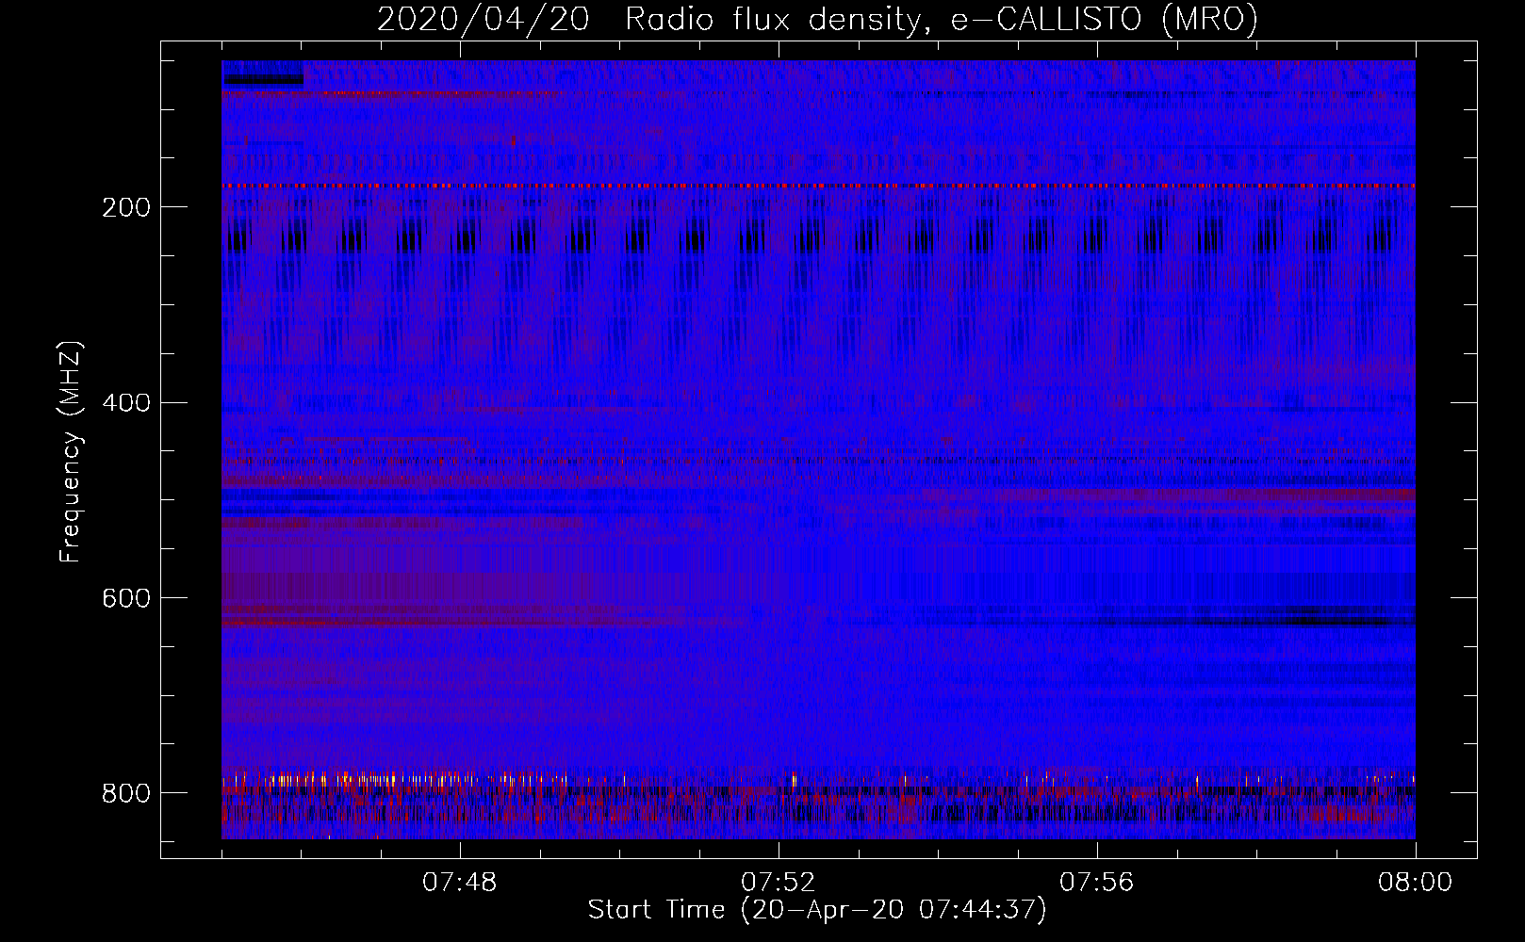1525x942 pixels.
Task: Click the 200 frequency tick label
Action: point(126,207)
